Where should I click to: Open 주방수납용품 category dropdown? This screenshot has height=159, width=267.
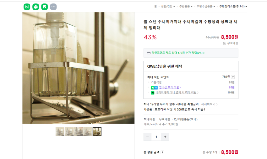(206, 7)
